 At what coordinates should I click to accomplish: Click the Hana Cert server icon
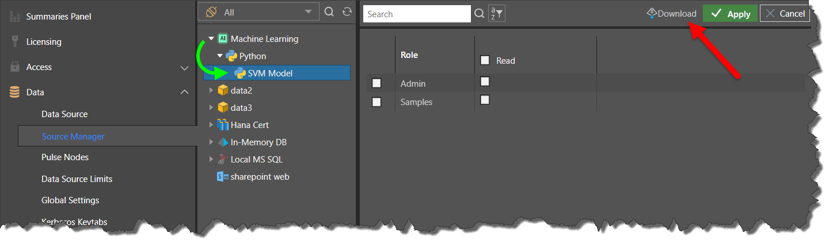pyautogui.click(x=223, y=125)
